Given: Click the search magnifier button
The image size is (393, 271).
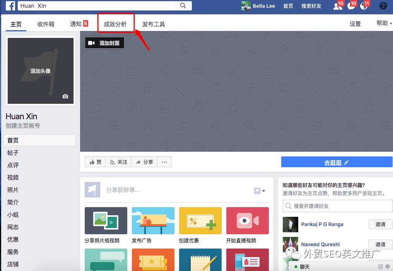Looking at the screenshot, I should tap(183, 5).
